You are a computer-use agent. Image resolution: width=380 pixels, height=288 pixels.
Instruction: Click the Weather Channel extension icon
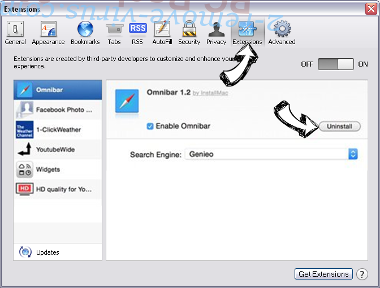tap(24, 129)
